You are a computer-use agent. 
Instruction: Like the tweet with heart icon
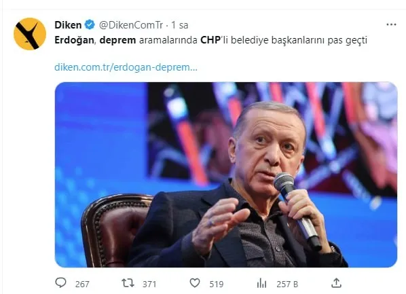pos(195,283)
